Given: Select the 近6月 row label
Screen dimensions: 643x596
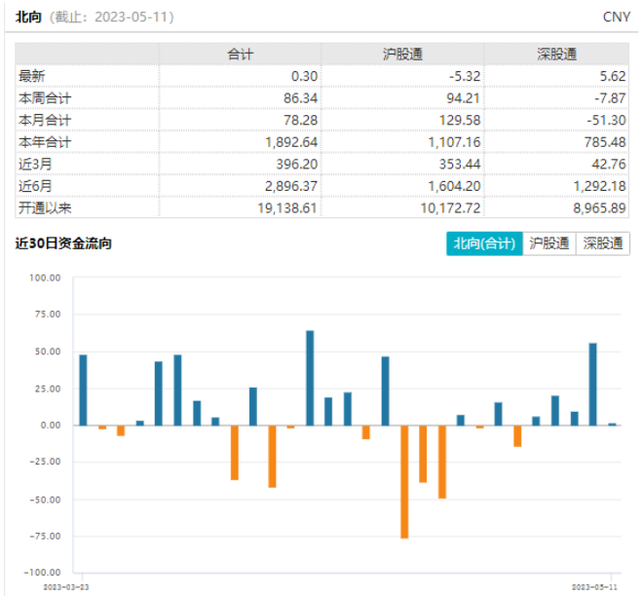Looking at the screenshot, I should pyautogui.click(x=35, y=186).
